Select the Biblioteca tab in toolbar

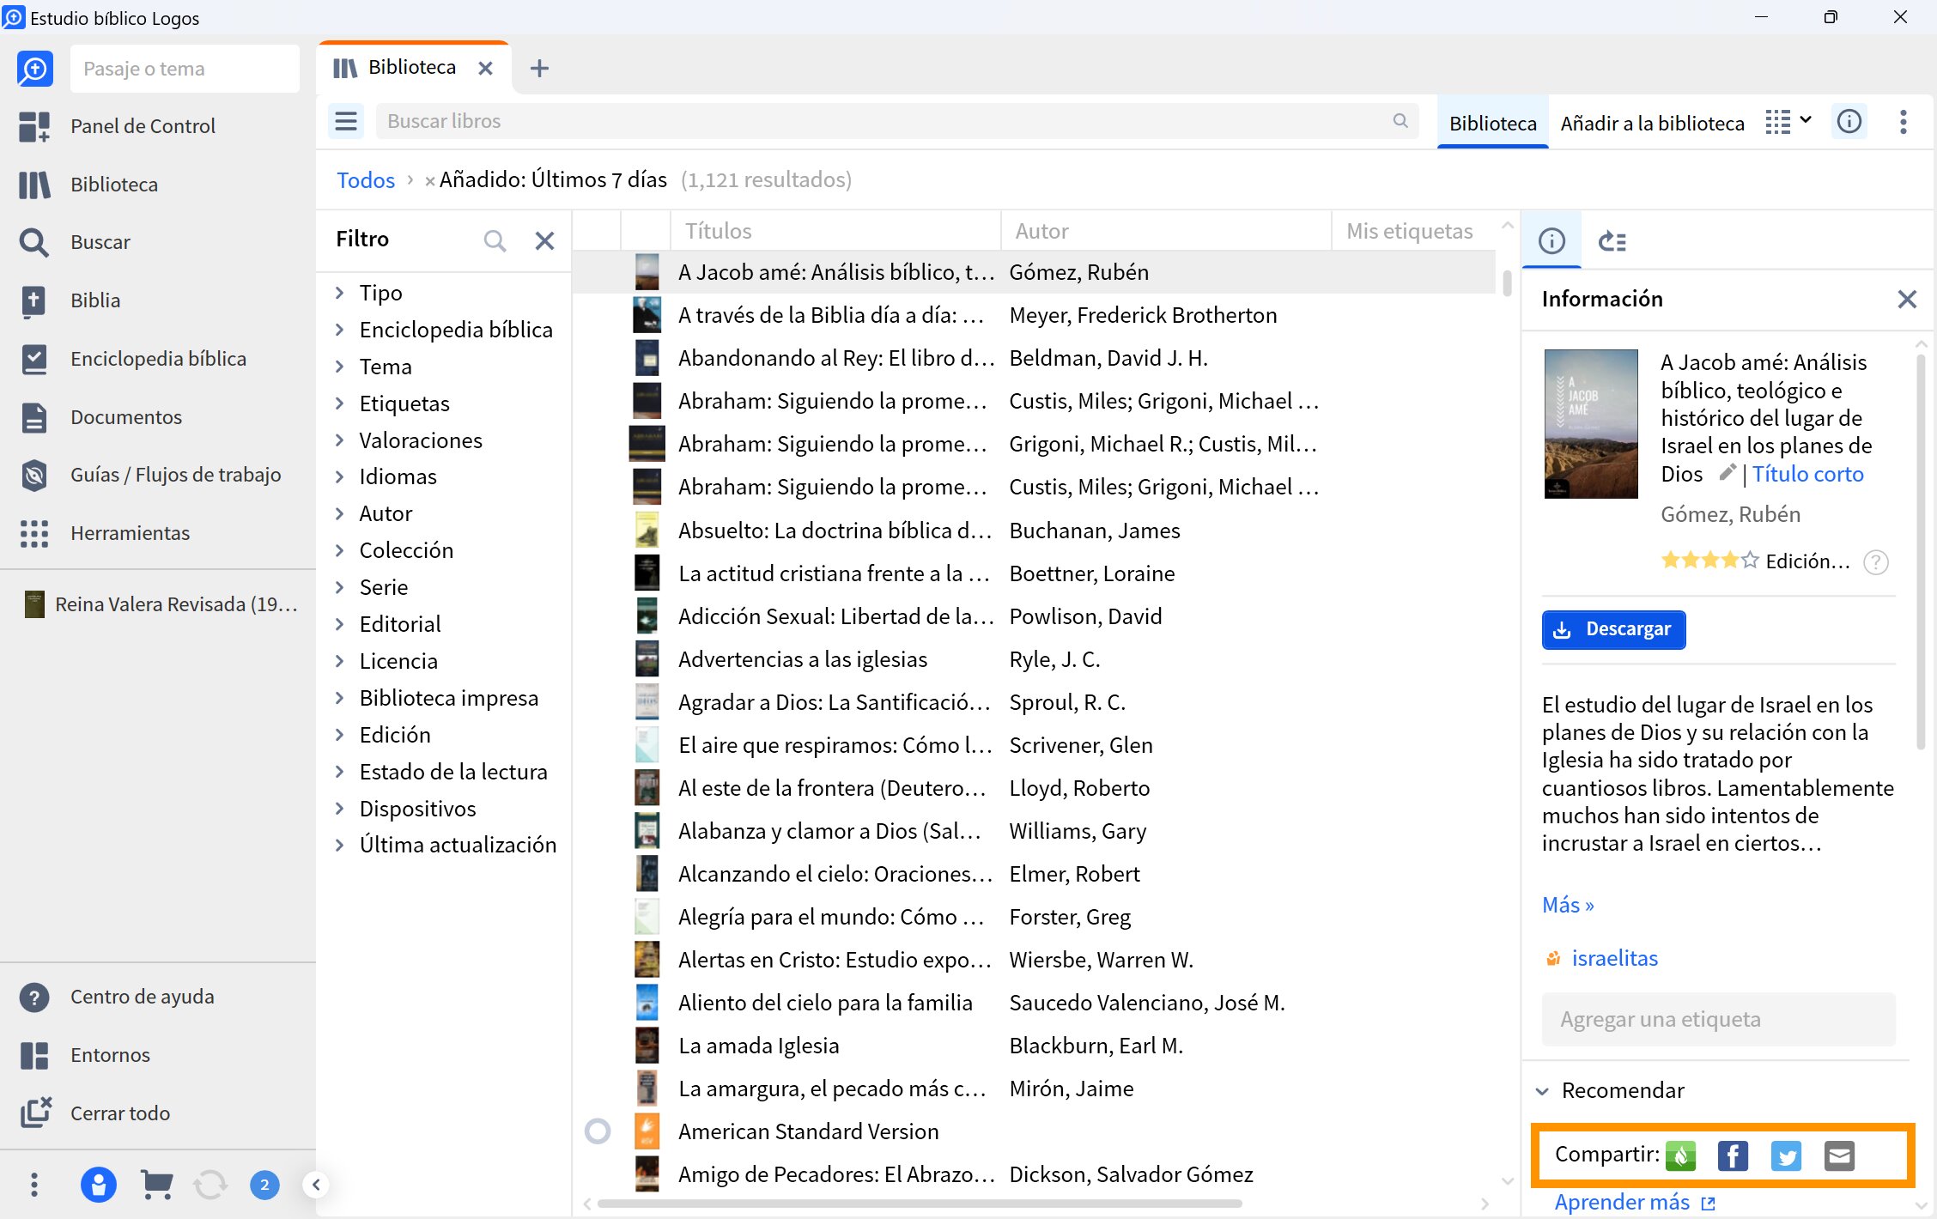1492,123
